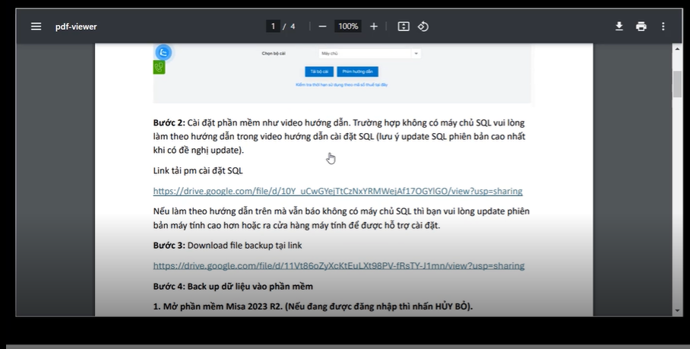
Task: Click the Link tải pm cài đặt SQL text
Action: pos(198,171)
